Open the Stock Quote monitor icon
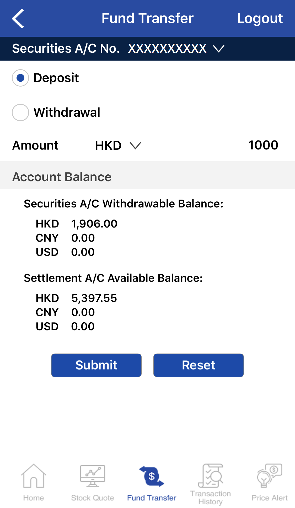 (93, 476)
